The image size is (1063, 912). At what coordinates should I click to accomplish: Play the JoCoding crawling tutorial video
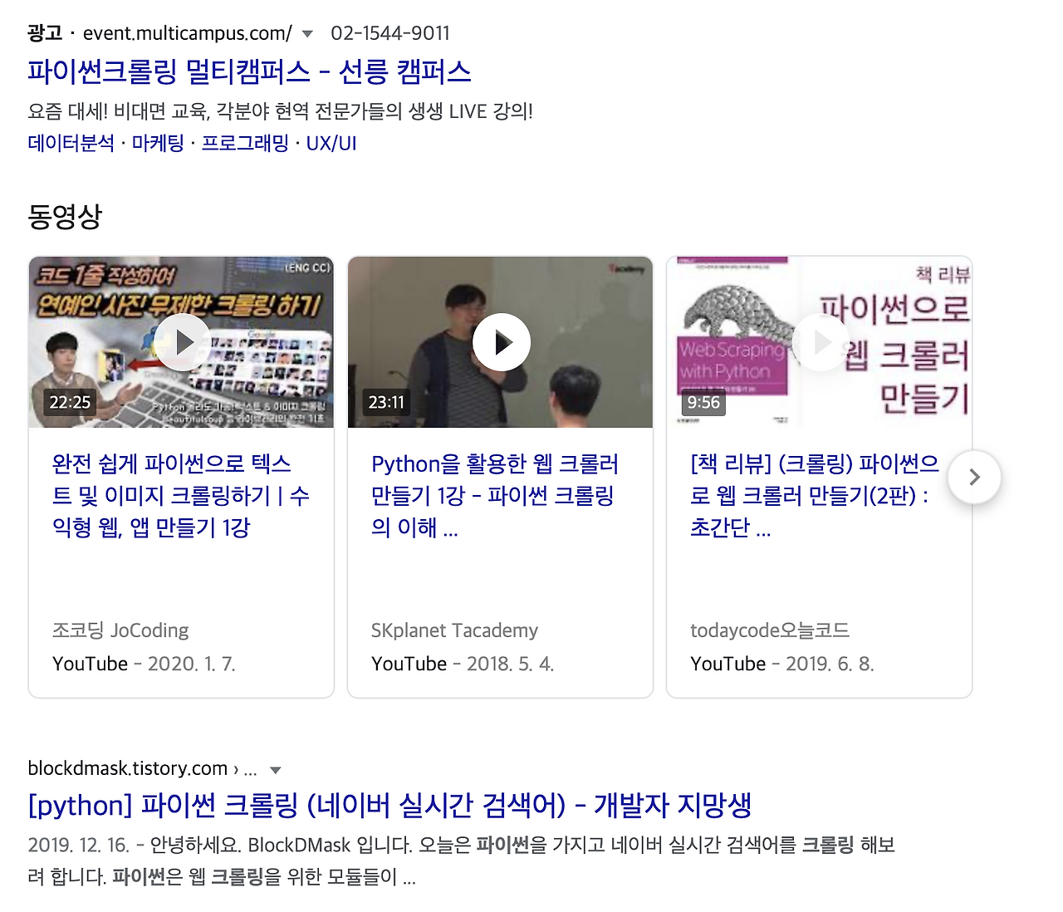point(182,341)
